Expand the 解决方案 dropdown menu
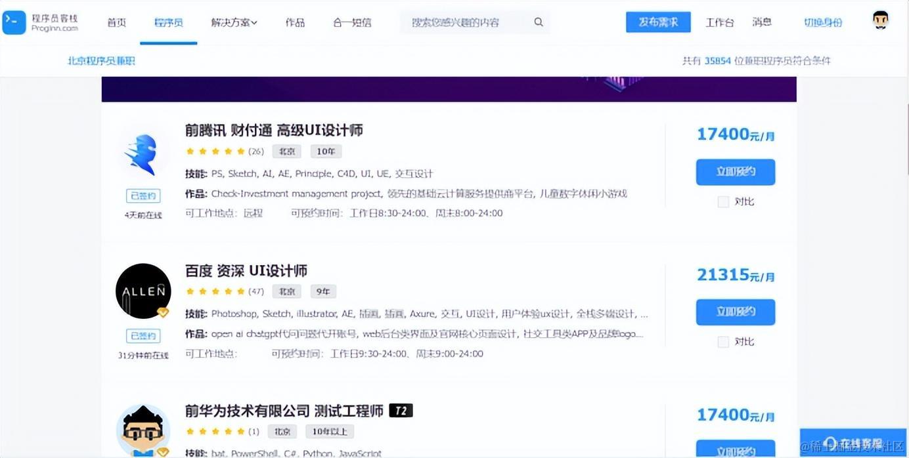Viewport: 909px width, 458px height. [234, 22]
